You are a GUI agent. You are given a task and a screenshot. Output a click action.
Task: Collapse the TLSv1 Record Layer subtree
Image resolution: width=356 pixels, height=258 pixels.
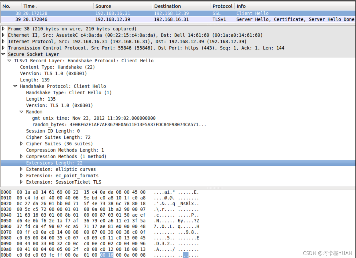coord(9,60)
